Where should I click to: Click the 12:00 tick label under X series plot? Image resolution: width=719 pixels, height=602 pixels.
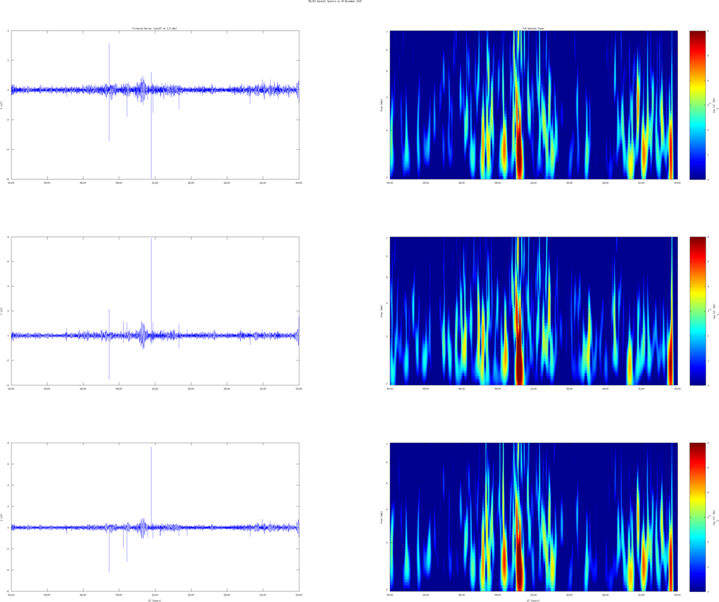[x=155, y=183]
